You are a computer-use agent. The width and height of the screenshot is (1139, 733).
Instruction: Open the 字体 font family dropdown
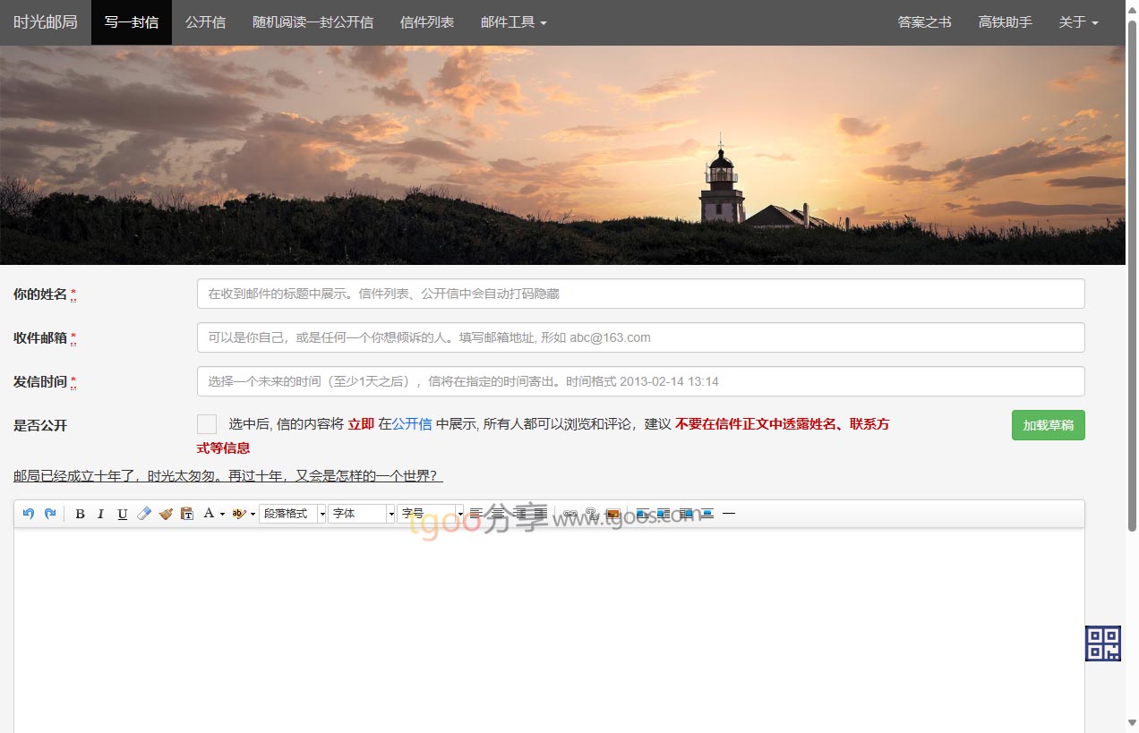[361, 514]
